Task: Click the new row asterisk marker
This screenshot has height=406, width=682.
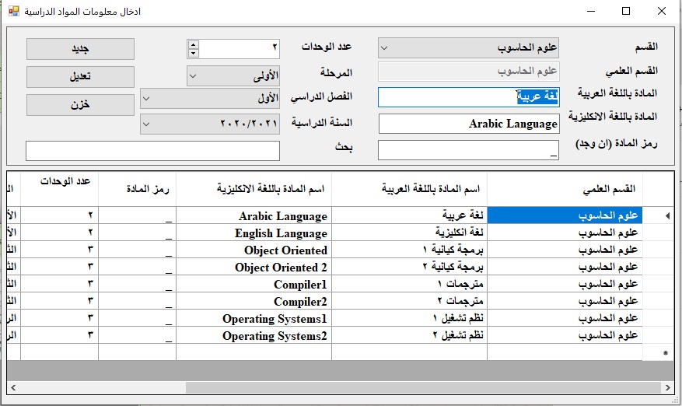Action: (x=663, y=353)
